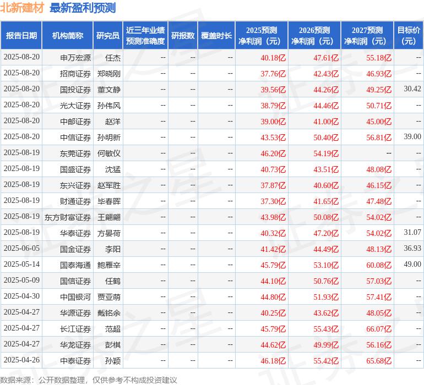Viewport: 424px width, 385px height.
Task: Click institution name 中信证券
Action: click(x=75, y=137)
